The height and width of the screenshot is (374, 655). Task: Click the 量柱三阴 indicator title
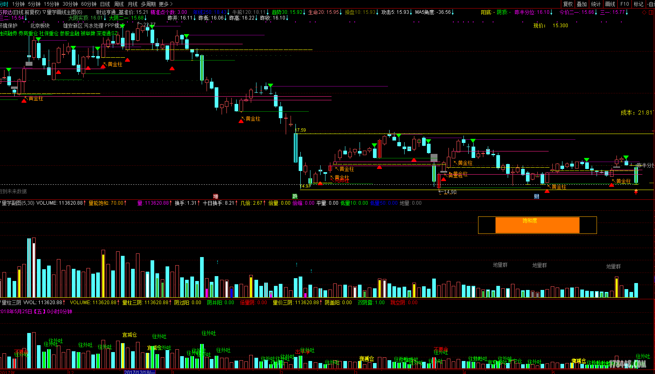[11, 303]
